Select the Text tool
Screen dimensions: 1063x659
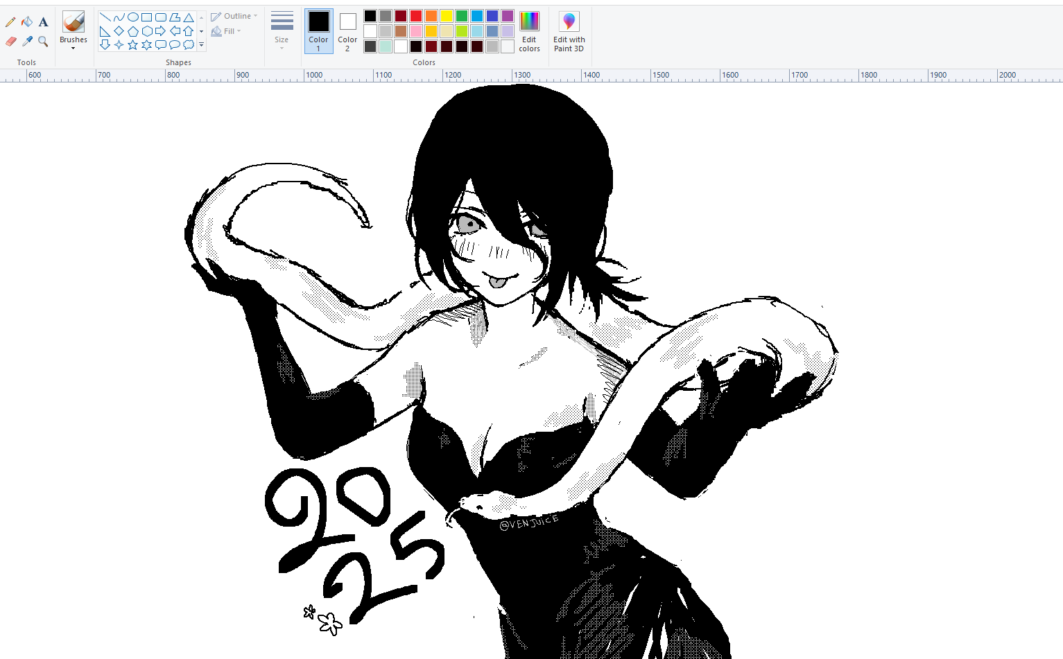pos(43,22)
